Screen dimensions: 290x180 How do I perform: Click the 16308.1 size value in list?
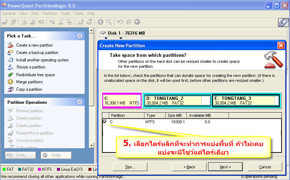pos(178,122)
